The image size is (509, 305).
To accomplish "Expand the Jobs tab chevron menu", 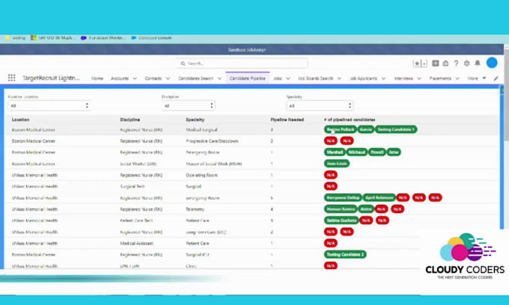I will 288,78.
